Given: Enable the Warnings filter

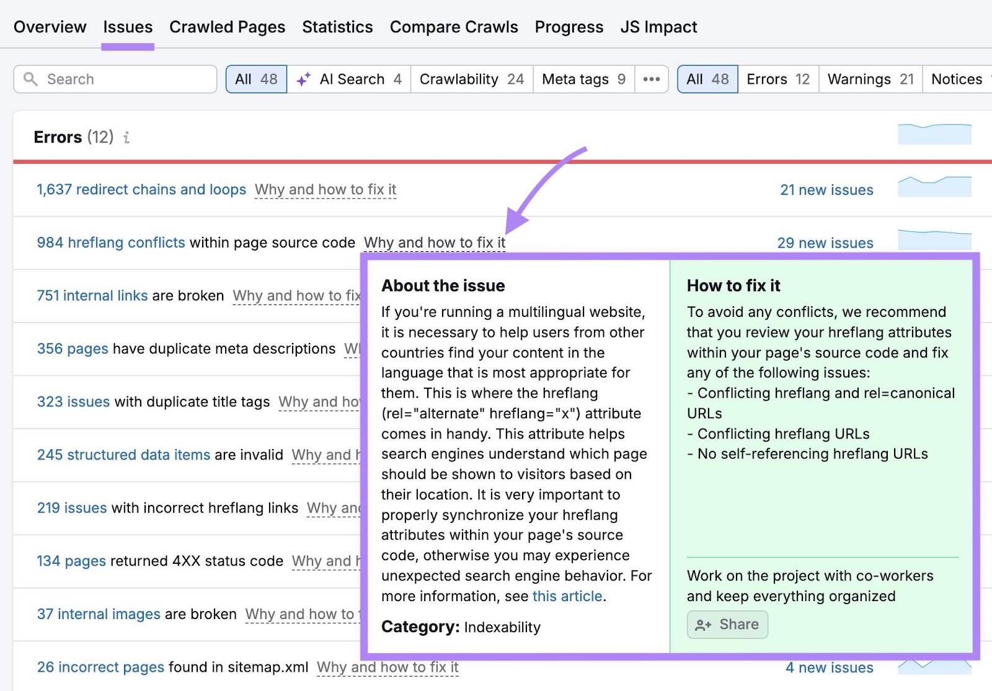Looking at the screenshot, I should point(869,79).
